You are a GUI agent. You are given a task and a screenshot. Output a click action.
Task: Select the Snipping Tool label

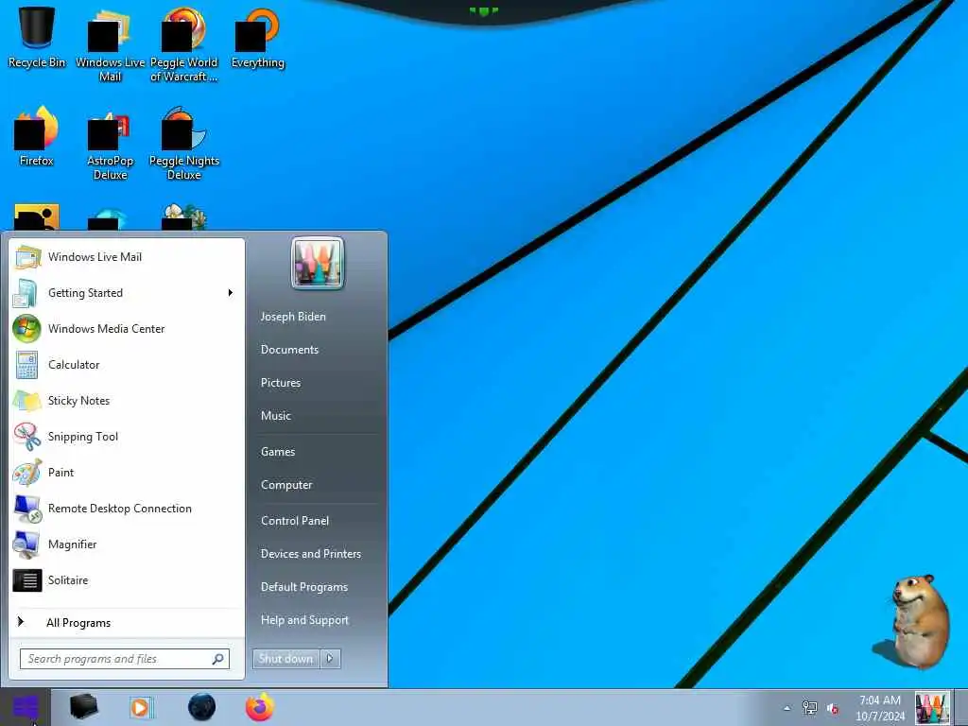coord(83,437)
